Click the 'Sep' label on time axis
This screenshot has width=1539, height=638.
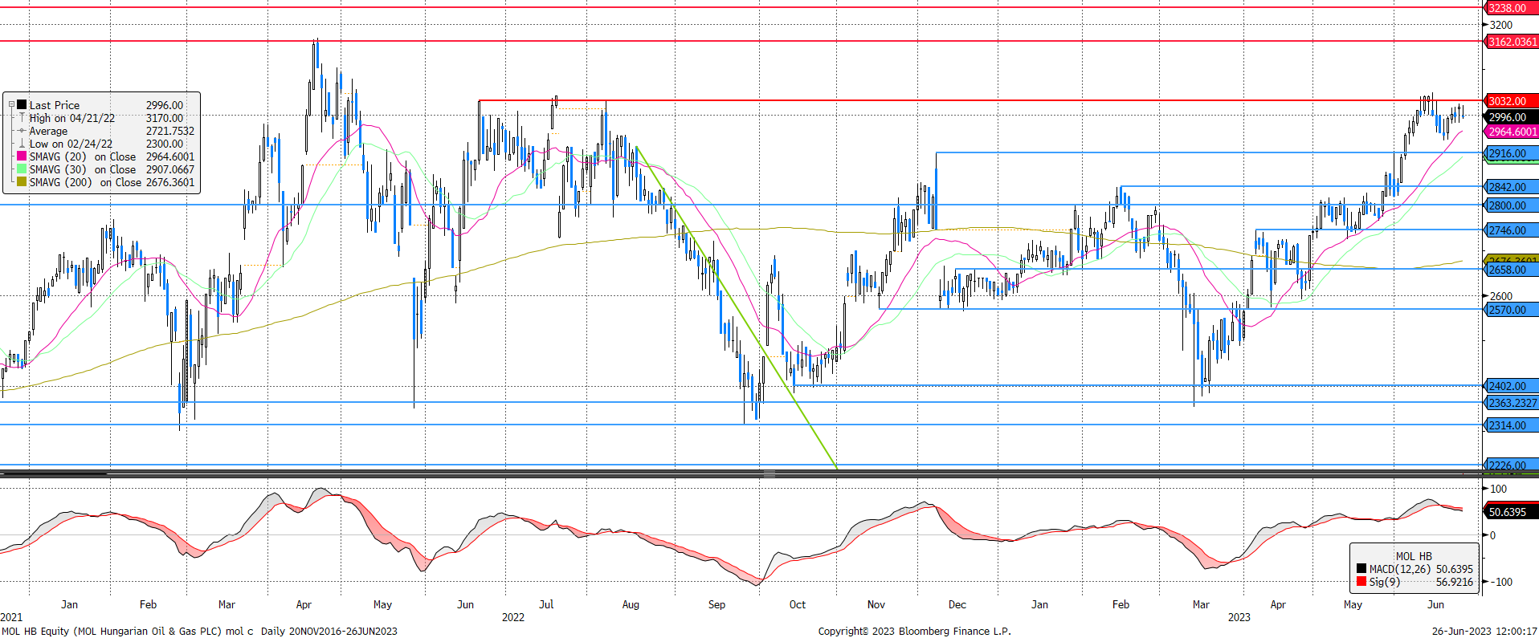coord(716,604)
